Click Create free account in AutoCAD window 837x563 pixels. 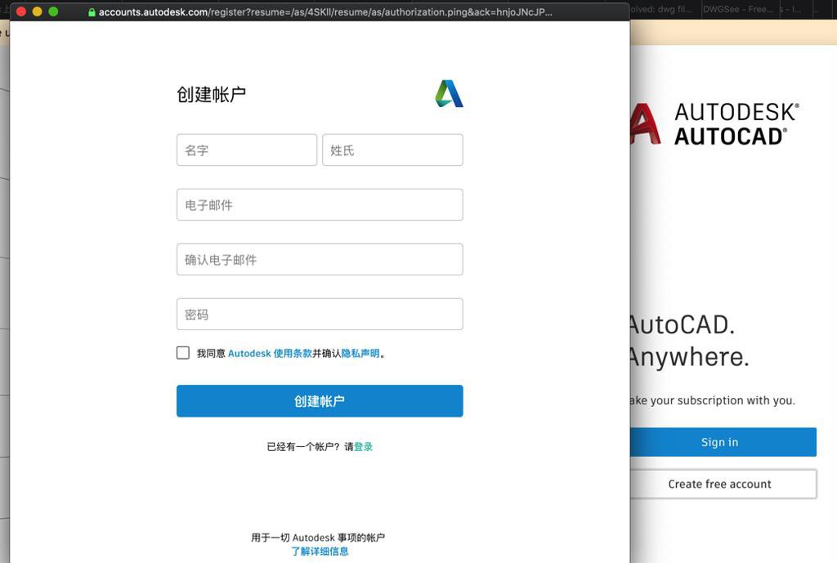click(x=723, y=484)
